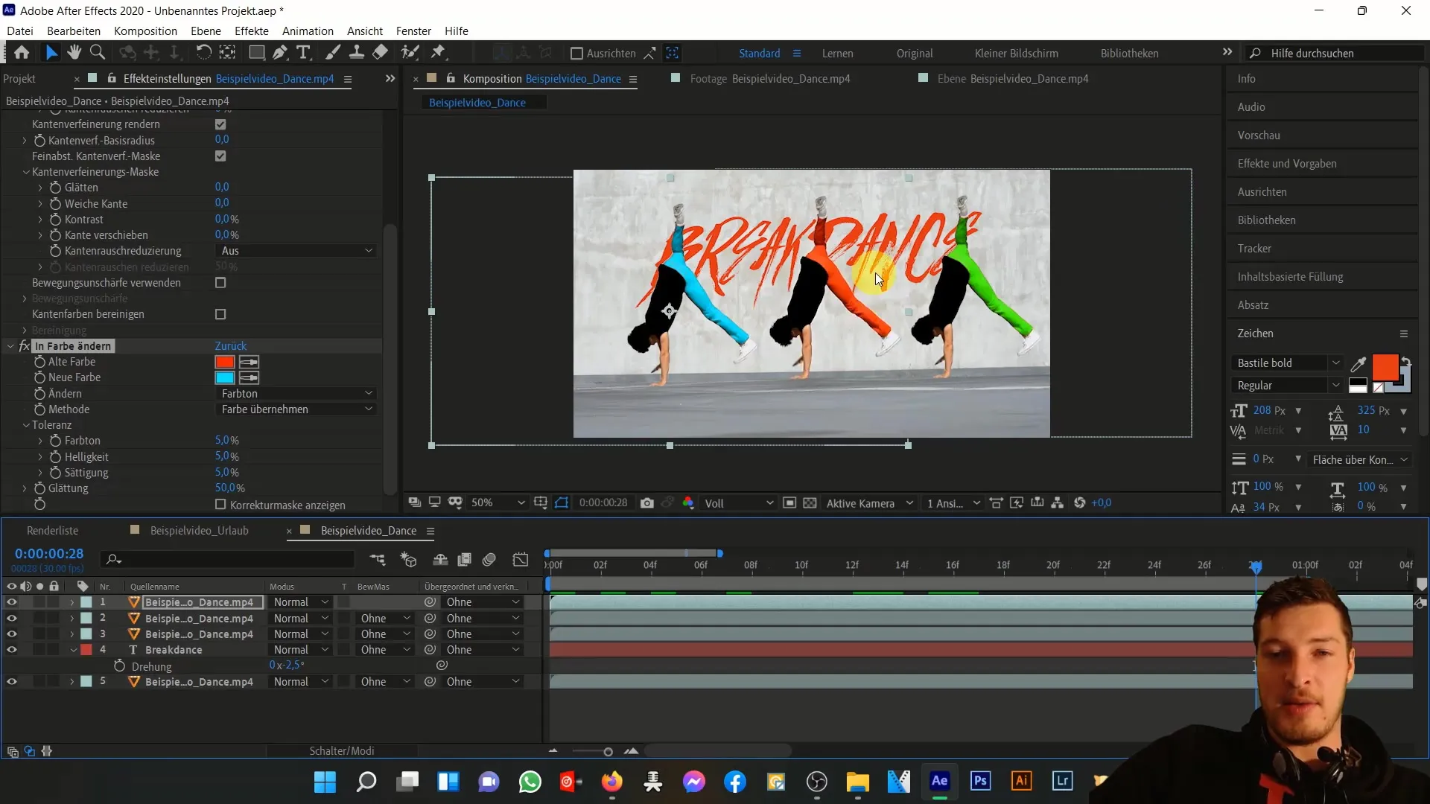
Task: Click the camera snapshot icon
Action: (647, 502)
